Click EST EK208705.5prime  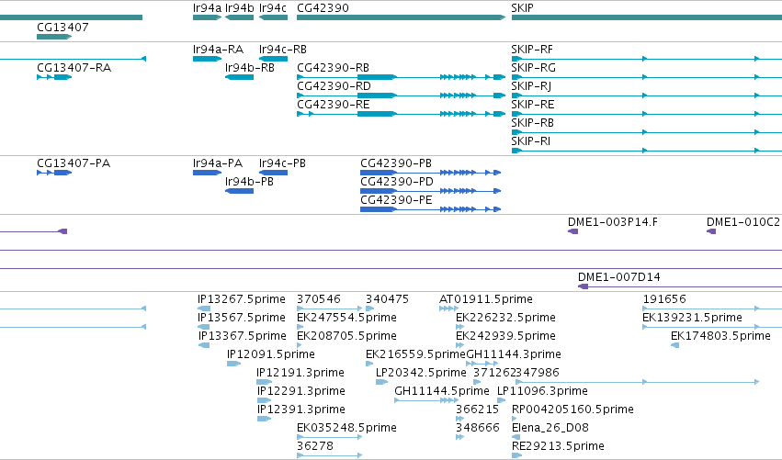click(346, 336)
